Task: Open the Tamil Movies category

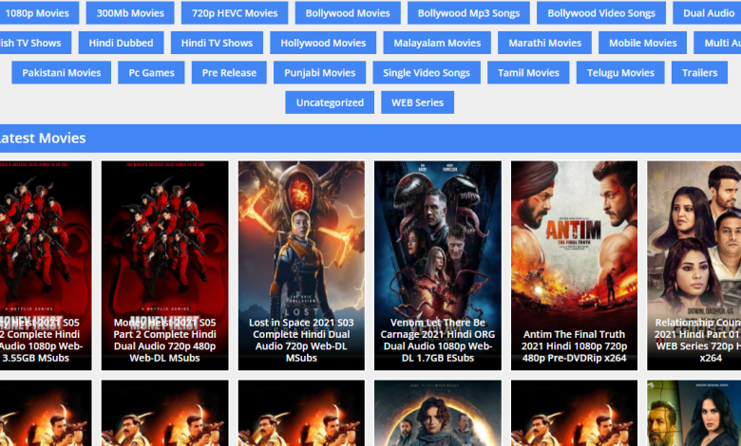Action: pyautogui.click(x=528, y=72)
